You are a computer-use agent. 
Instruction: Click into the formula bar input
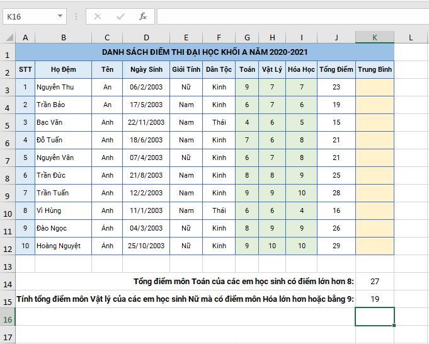coord(293,16)
